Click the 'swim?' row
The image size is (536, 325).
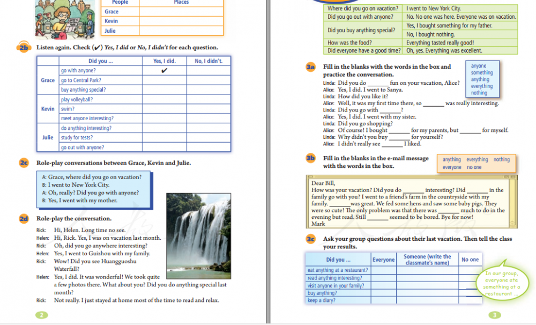tap(145, 109)
